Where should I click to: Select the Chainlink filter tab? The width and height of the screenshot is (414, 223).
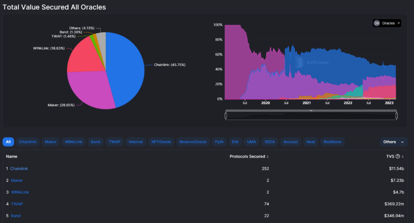tap(28, 142)
